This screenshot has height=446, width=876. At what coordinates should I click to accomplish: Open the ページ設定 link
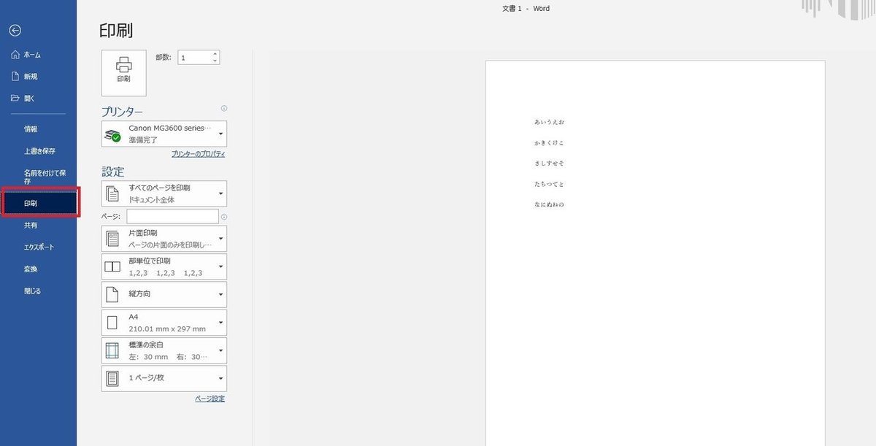(210, 399)
